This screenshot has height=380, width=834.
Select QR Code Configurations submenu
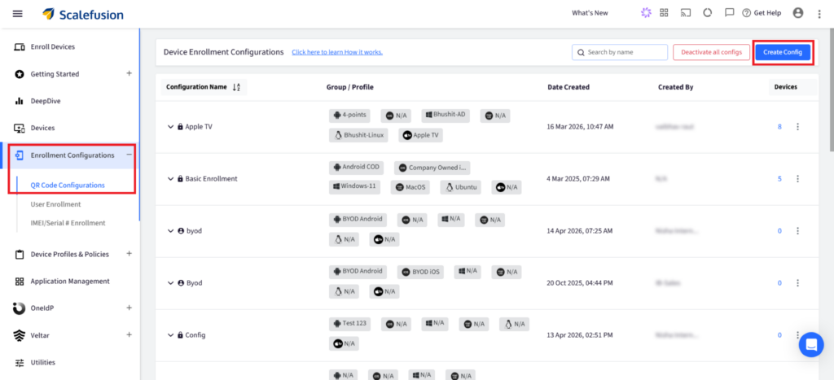coord(68,185)
